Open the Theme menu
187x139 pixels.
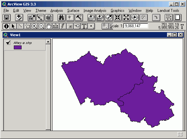click(x=41, y=11)
